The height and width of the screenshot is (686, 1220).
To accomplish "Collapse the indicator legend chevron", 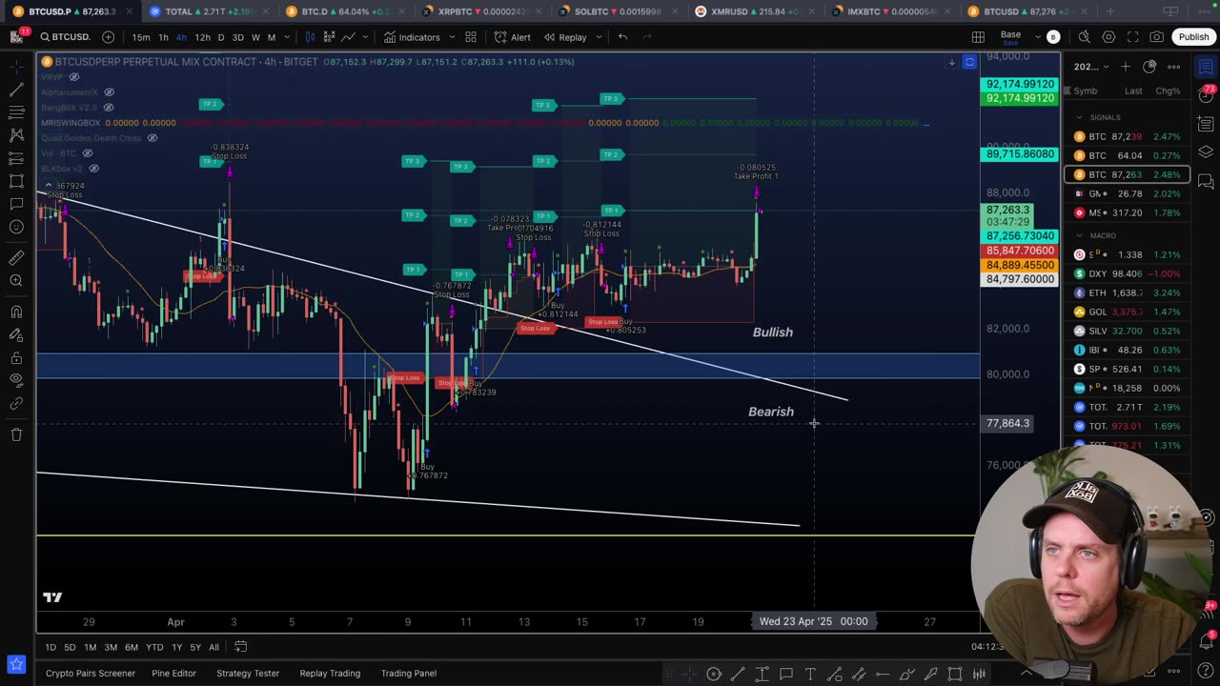I will (x=48, y=184).
